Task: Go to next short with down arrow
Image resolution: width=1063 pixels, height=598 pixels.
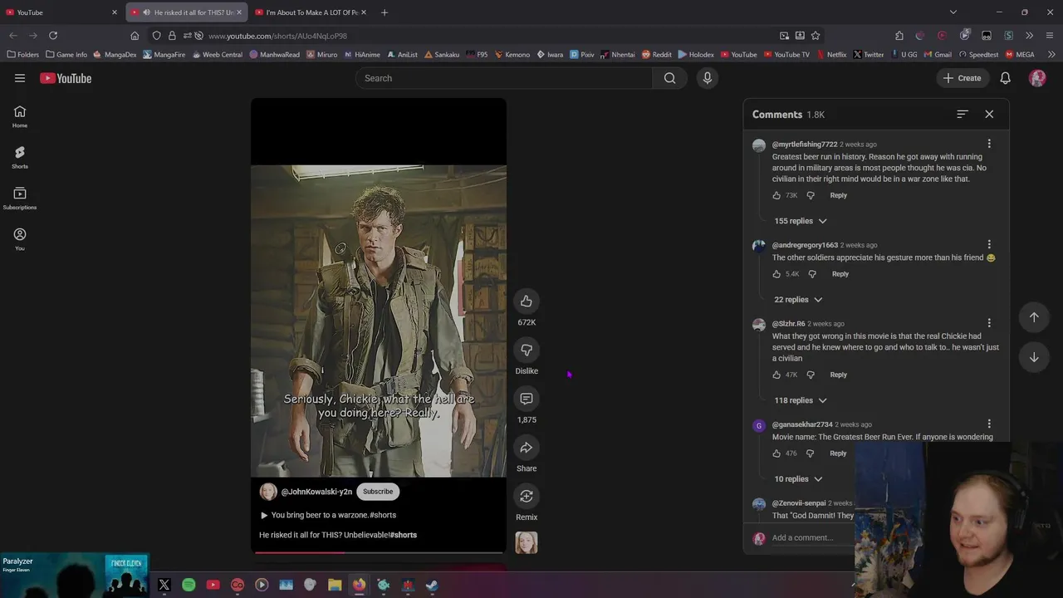Action: tap(1034, 357)
